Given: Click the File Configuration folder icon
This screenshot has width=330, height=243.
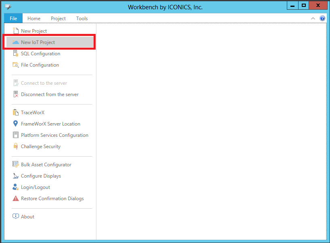Looking at the screenshot, I should coord(16,65).
